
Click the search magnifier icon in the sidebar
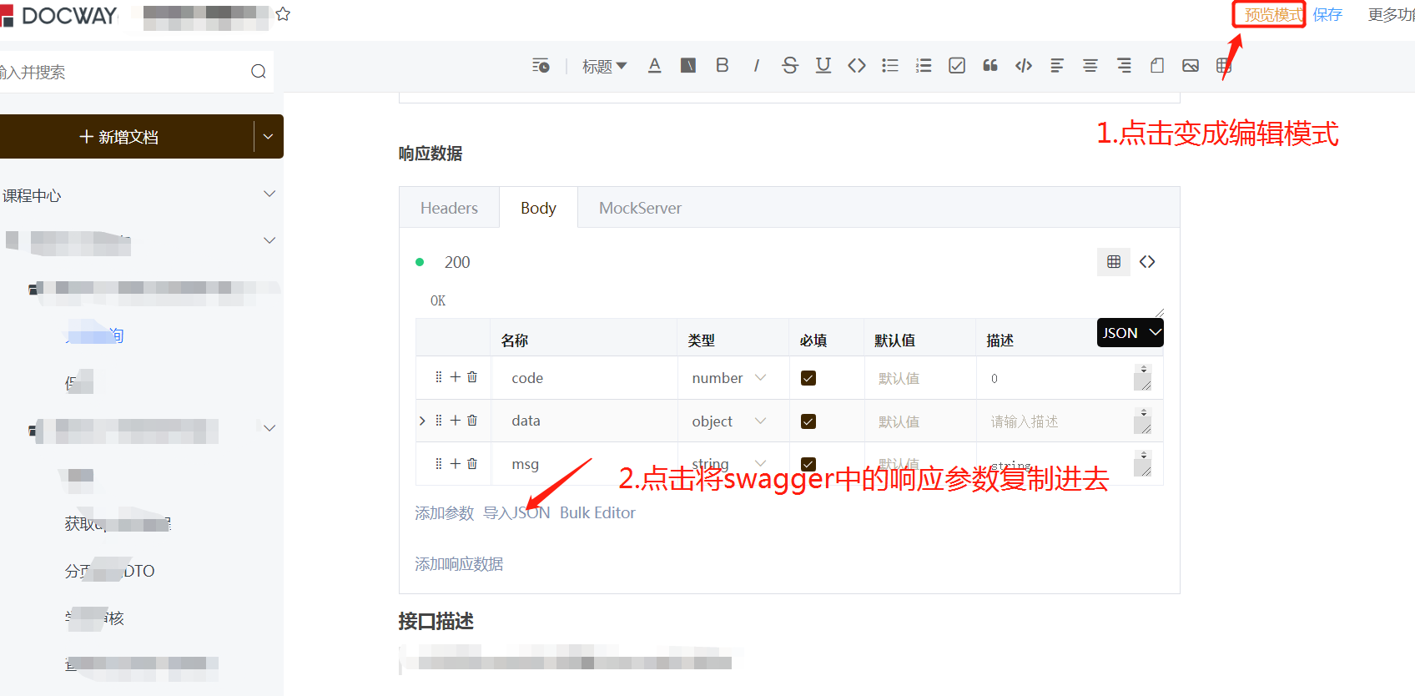[x=259, y=72]
